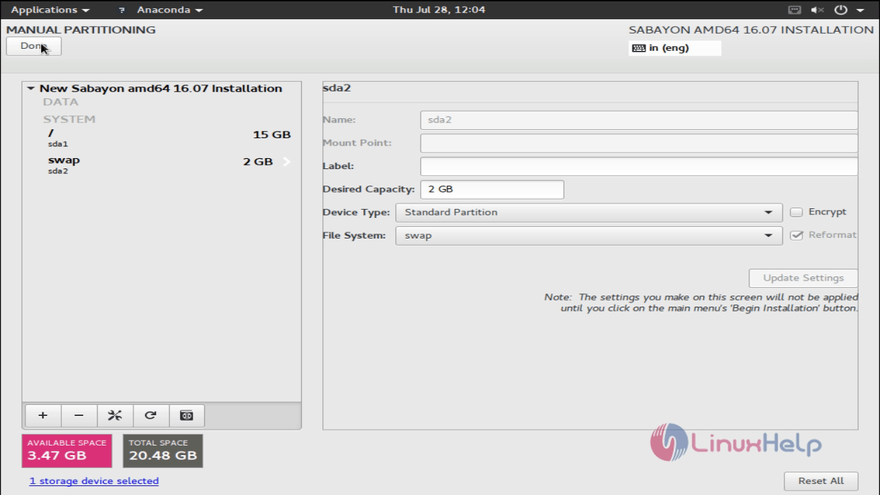This screenshot has width=880, height=495.
Task: Open the Applications menu
Action: tap(50, 10)
